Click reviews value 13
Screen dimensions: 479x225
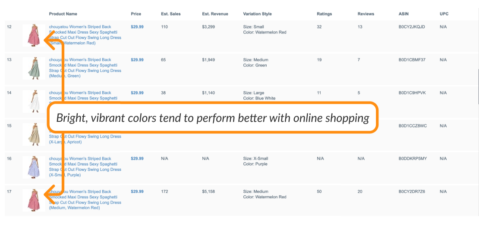point(360,27)
